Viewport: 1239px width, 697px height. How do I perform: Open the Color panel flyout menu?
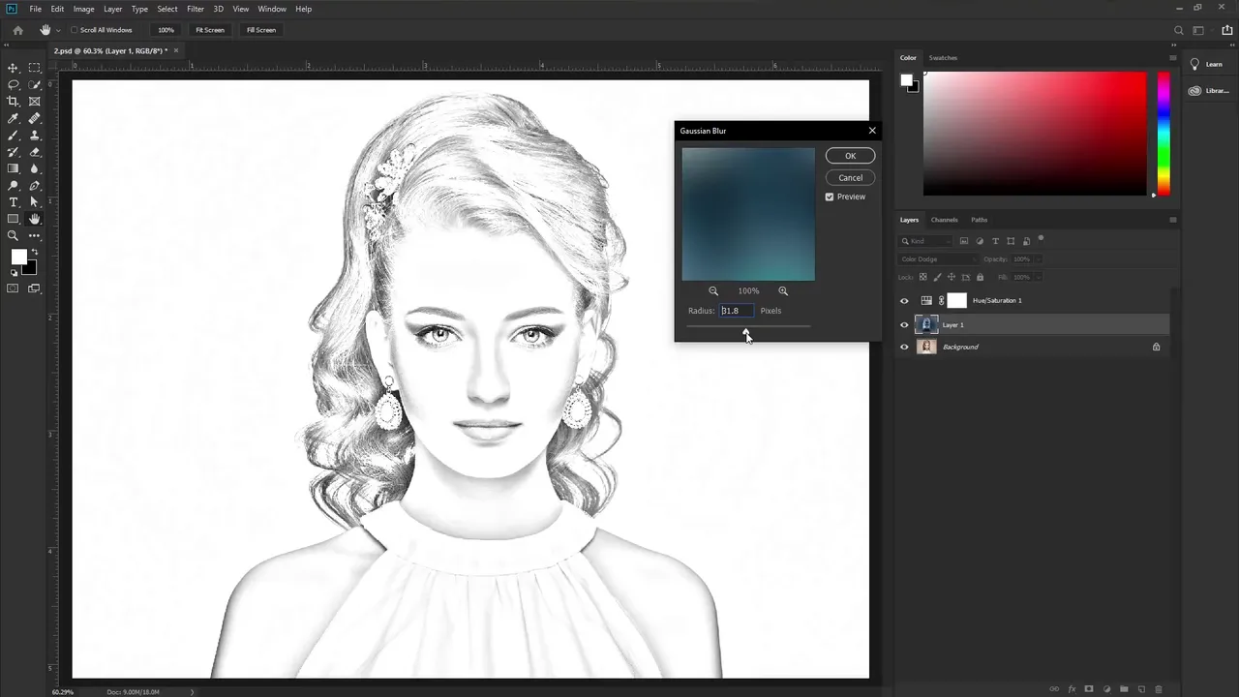(x=1173, y=58)
